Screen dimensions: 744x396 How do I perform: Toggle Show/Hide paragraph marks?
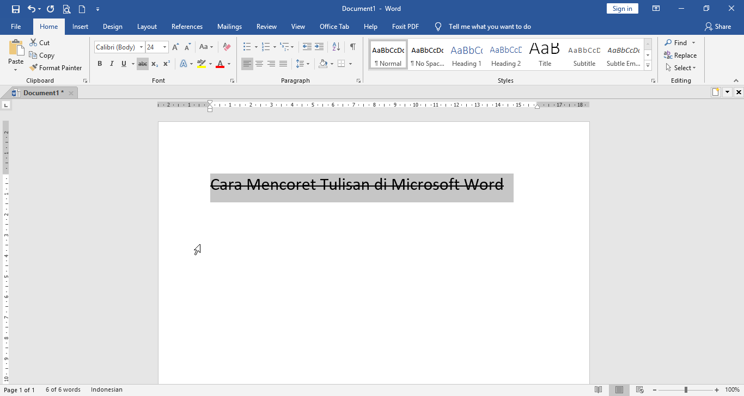tap(353, 47)
